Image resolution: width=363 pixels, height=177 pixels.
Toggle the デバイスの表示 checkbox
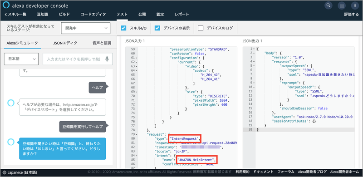point(157,28)
